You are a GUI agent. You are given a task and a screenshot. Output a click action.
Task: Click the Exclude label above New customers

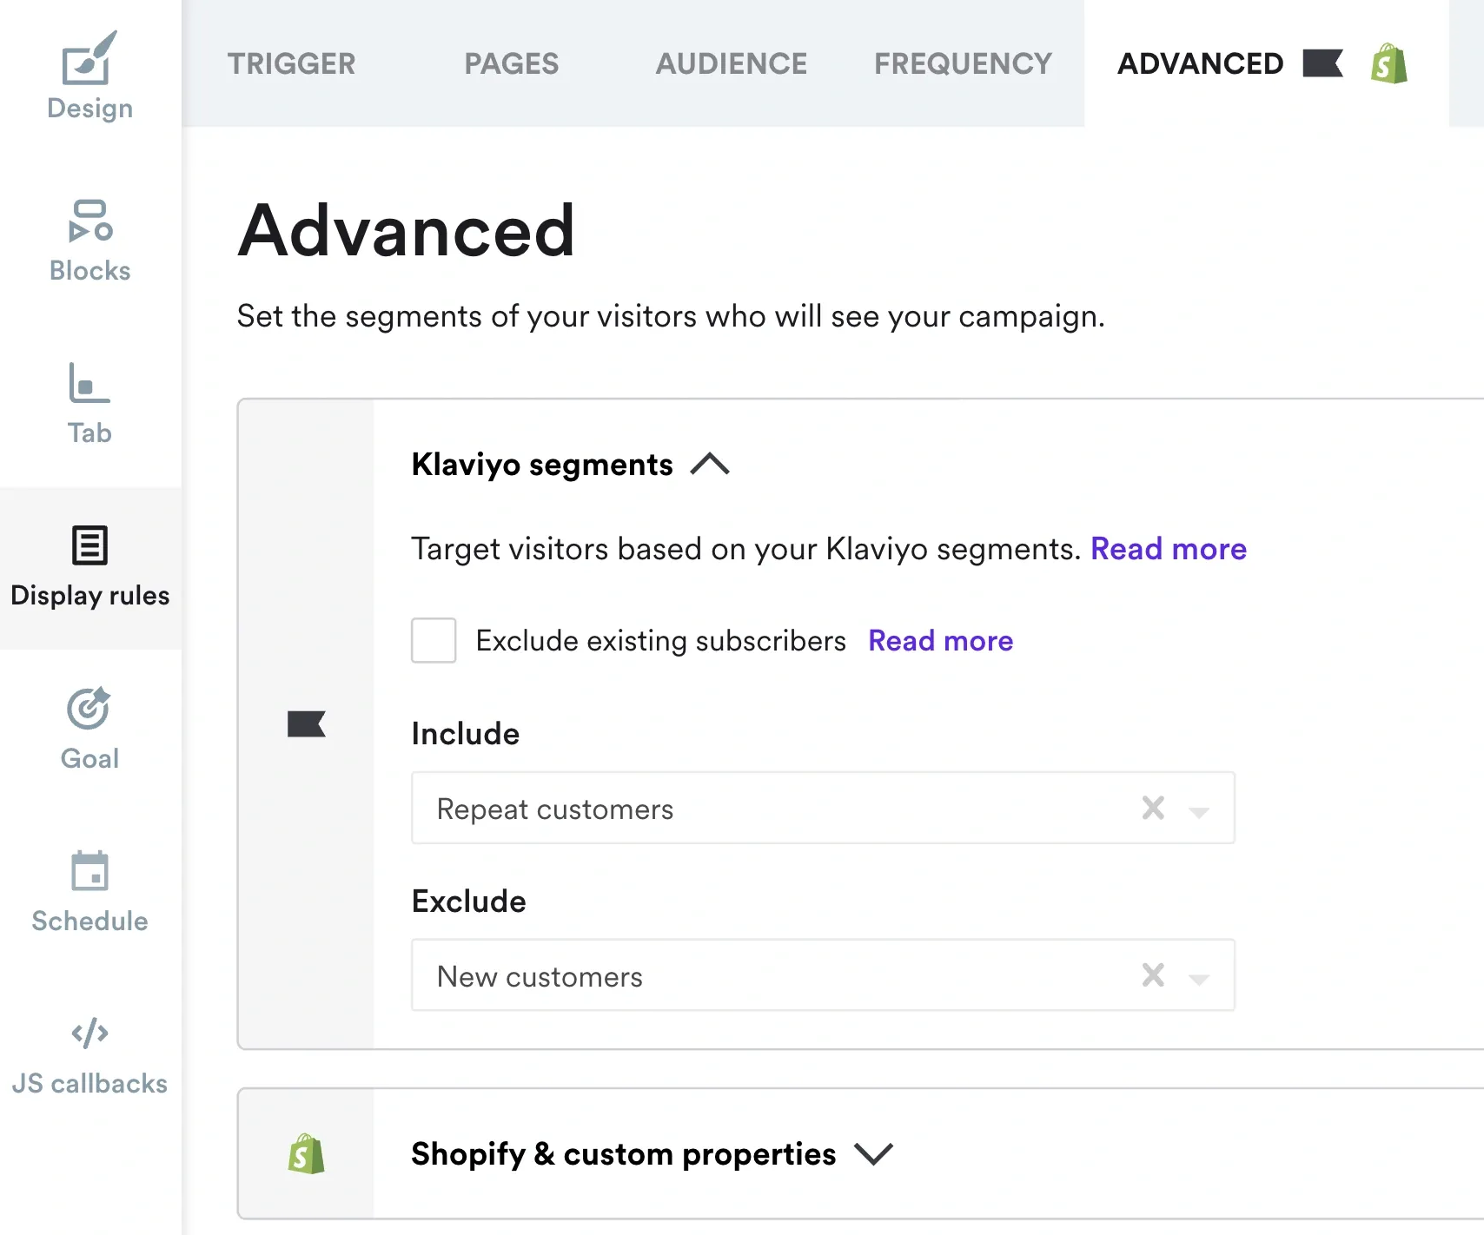469,901
